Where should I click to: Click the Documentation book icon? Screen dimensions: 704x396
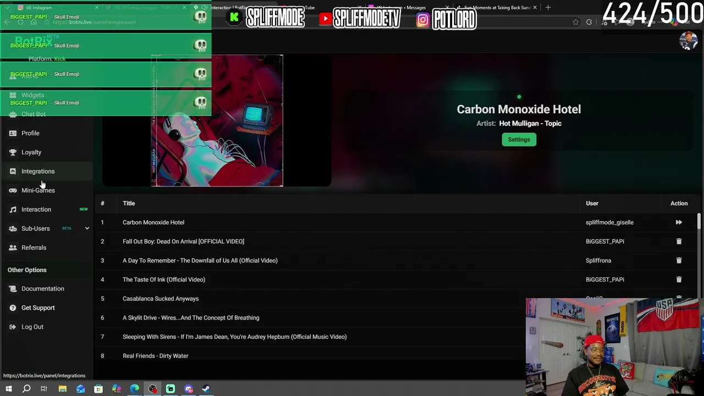click(13, 289)
